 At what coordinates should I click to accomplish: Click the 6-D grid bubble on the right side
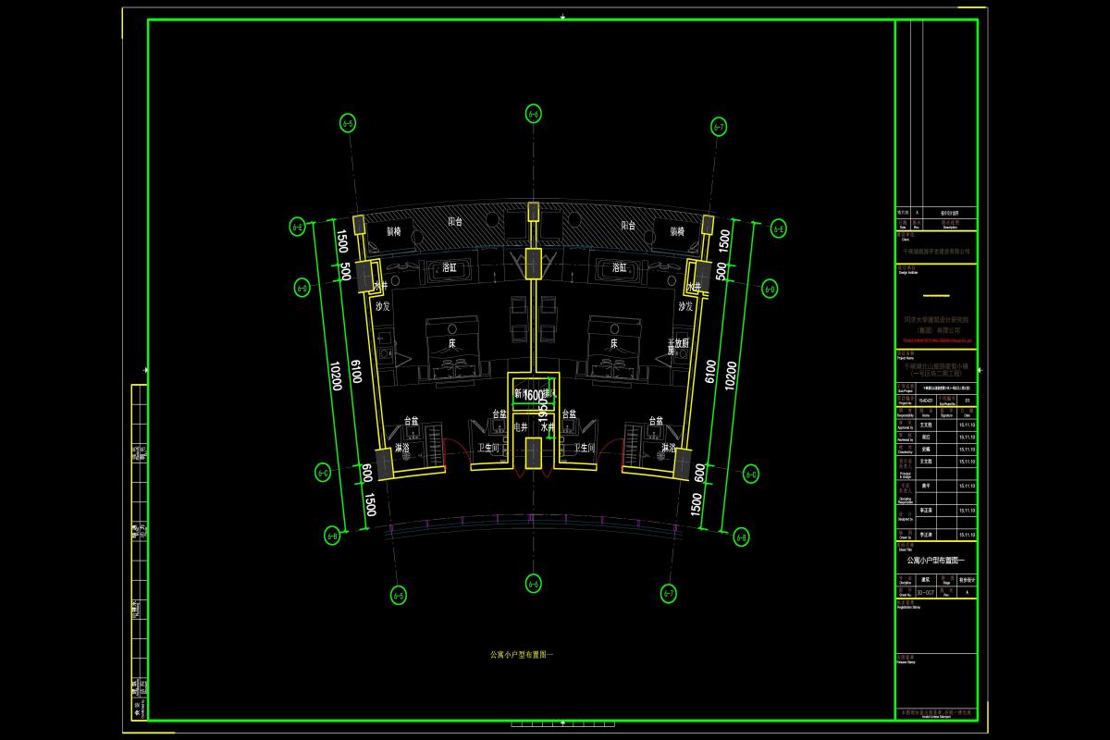tap(768, 289)
